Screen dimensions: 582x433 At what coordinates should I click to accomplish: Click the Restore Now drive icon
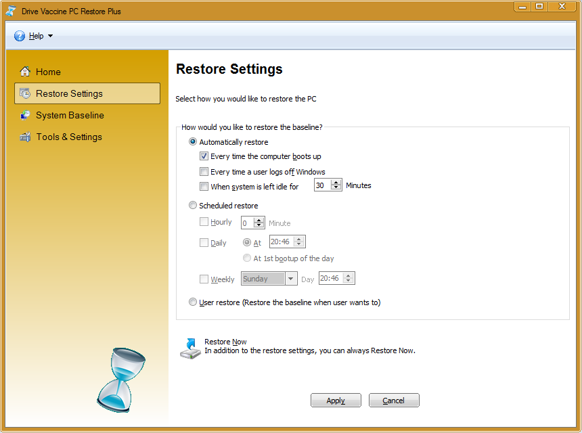[x=190, y=348]
